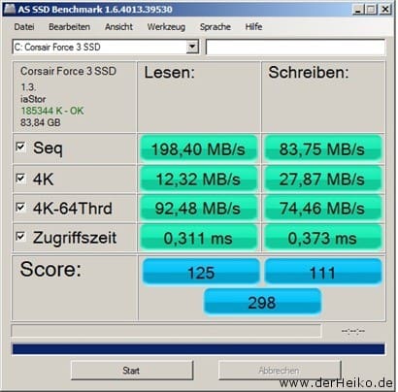The width and height of the screenshot is (398, 392).
Task: Disable the 4K-64Thrd test checkbox
Action: click(20, 207)
